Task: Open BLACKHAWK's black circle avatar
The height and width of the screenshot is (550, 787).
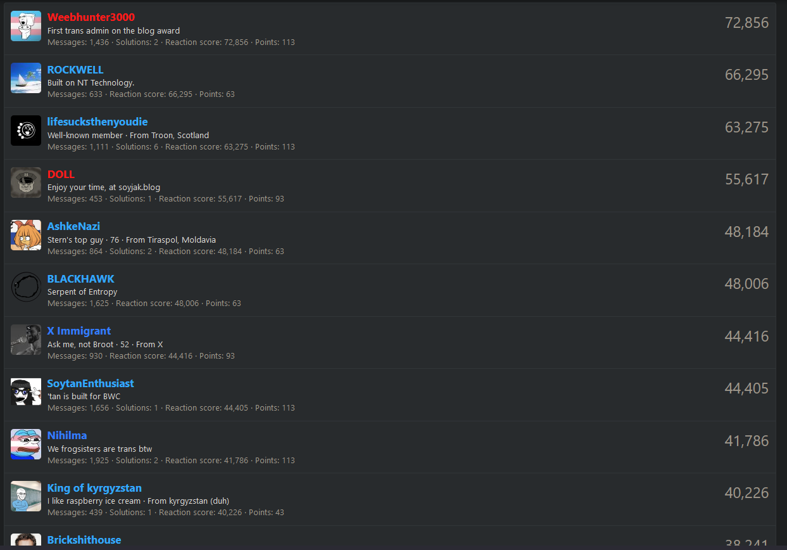Action: click(26, 287)
